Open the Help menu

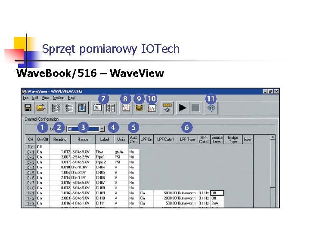point(71,98)
